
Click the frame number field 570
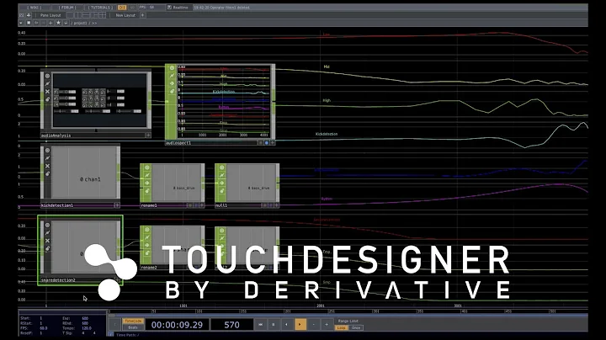pos(232,325)
